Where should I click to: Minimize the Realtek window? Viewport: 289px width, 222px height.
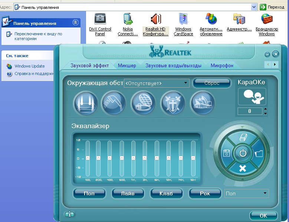(x=267, y=54)
